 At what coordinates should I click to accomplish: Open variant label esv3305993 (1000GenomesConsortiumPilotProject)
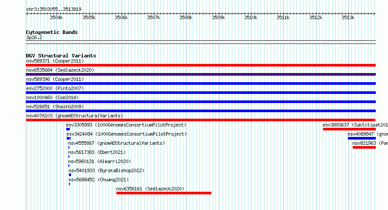tap(126, 125)
